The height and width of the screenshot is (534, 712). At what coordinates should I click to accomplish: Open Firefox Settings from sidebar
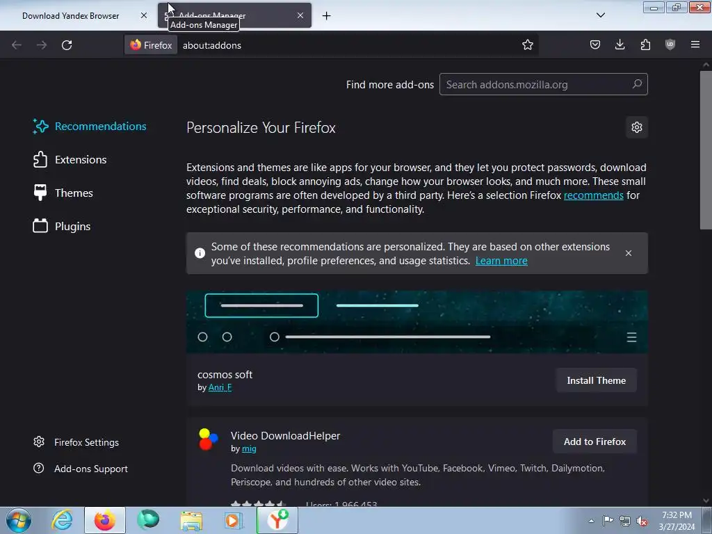tap(76, 442)
